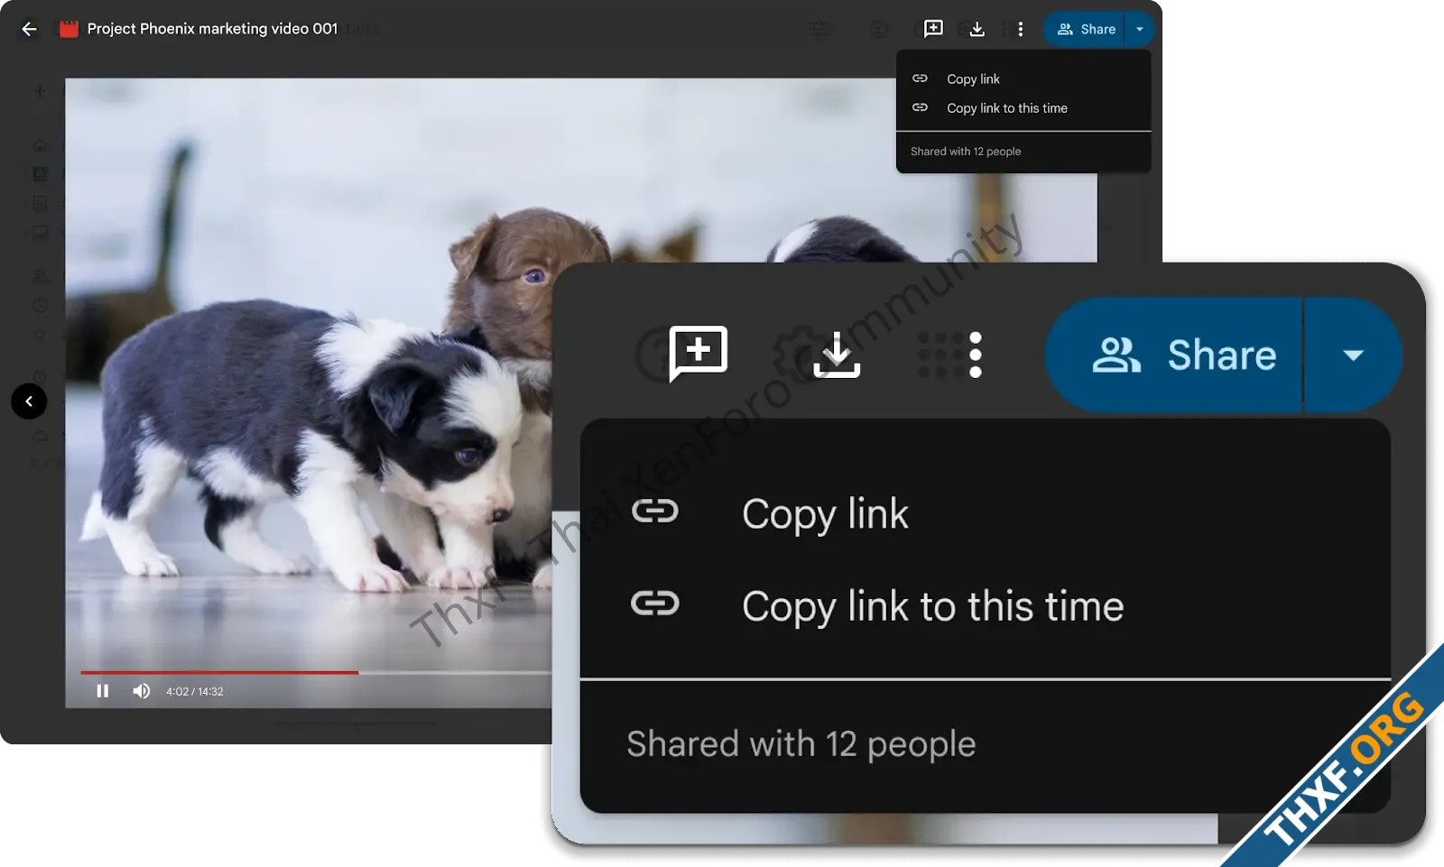Click the previous arrow in black circle

point(29,401)
